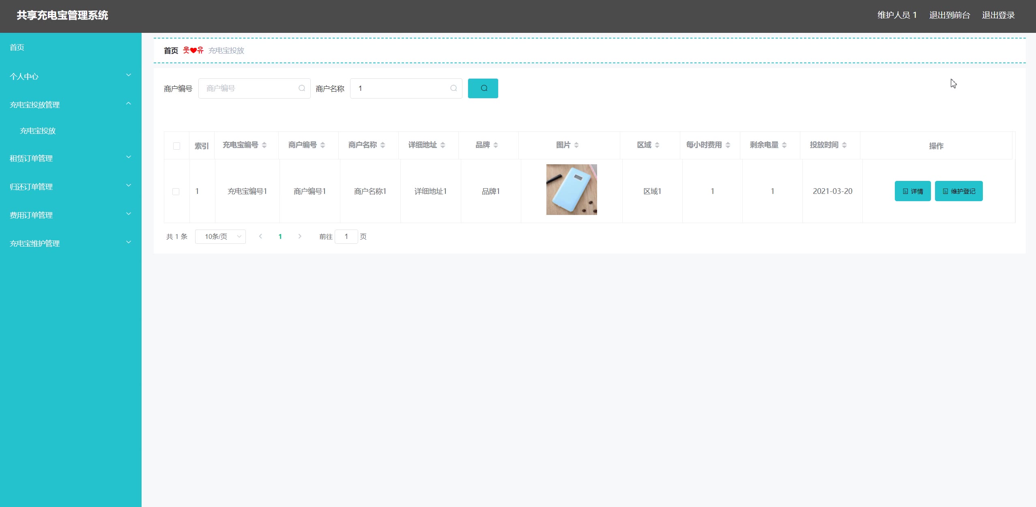Viewport: 1036px width, 507px height.
Task: Go to previous page arrow
Action: point(260,236)
